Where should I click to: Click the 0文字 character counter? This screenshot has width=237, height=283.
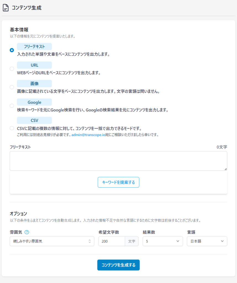[222, 147]
